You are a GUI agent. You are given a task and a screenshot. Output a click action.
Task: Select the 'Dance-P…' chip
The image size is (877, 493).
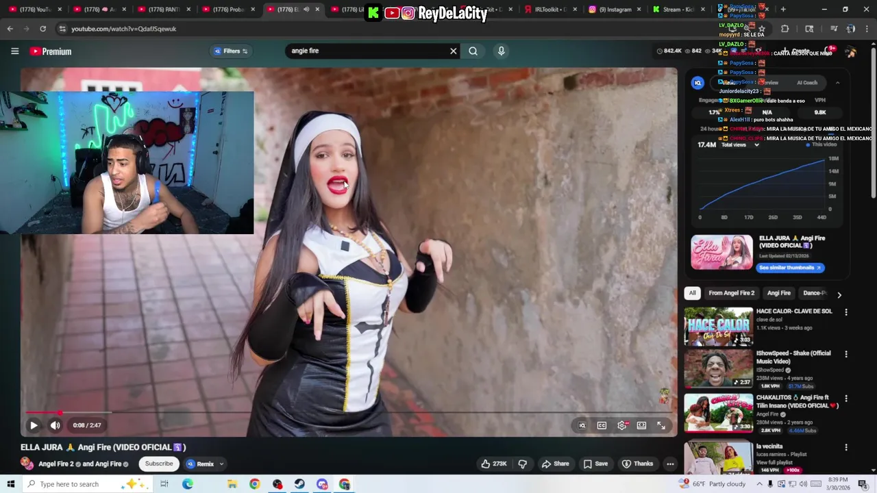[815, 293]
